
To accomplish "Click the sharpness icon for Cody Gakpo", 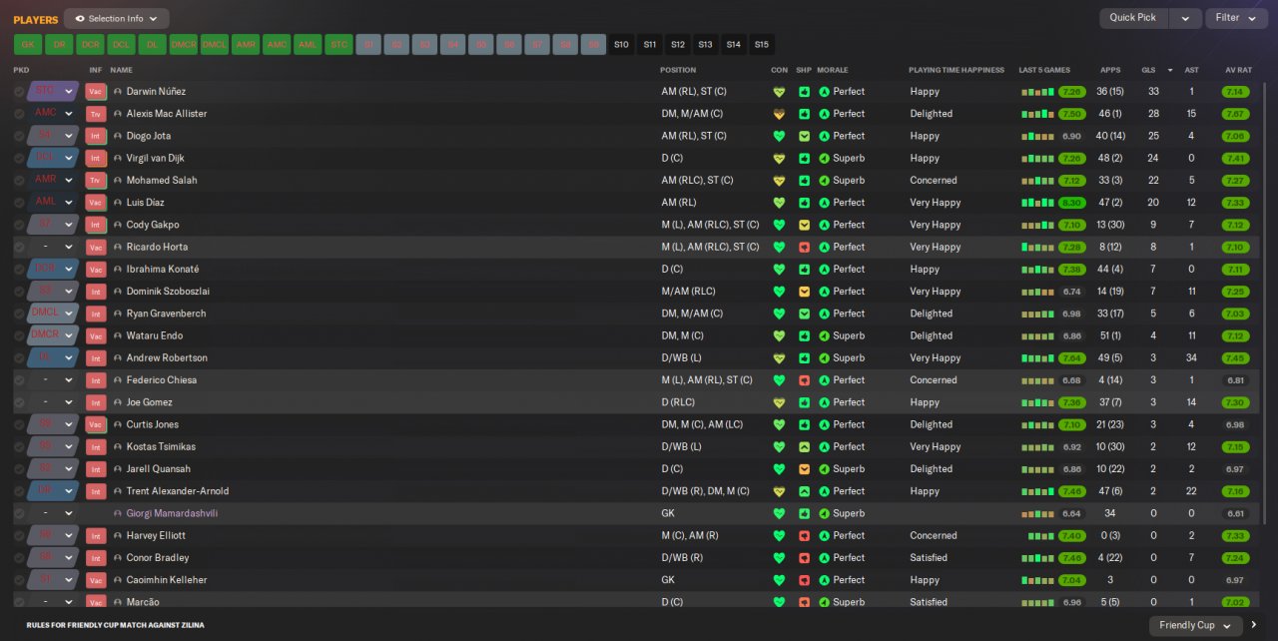I will pyautogui.click(x=804, y=225).
